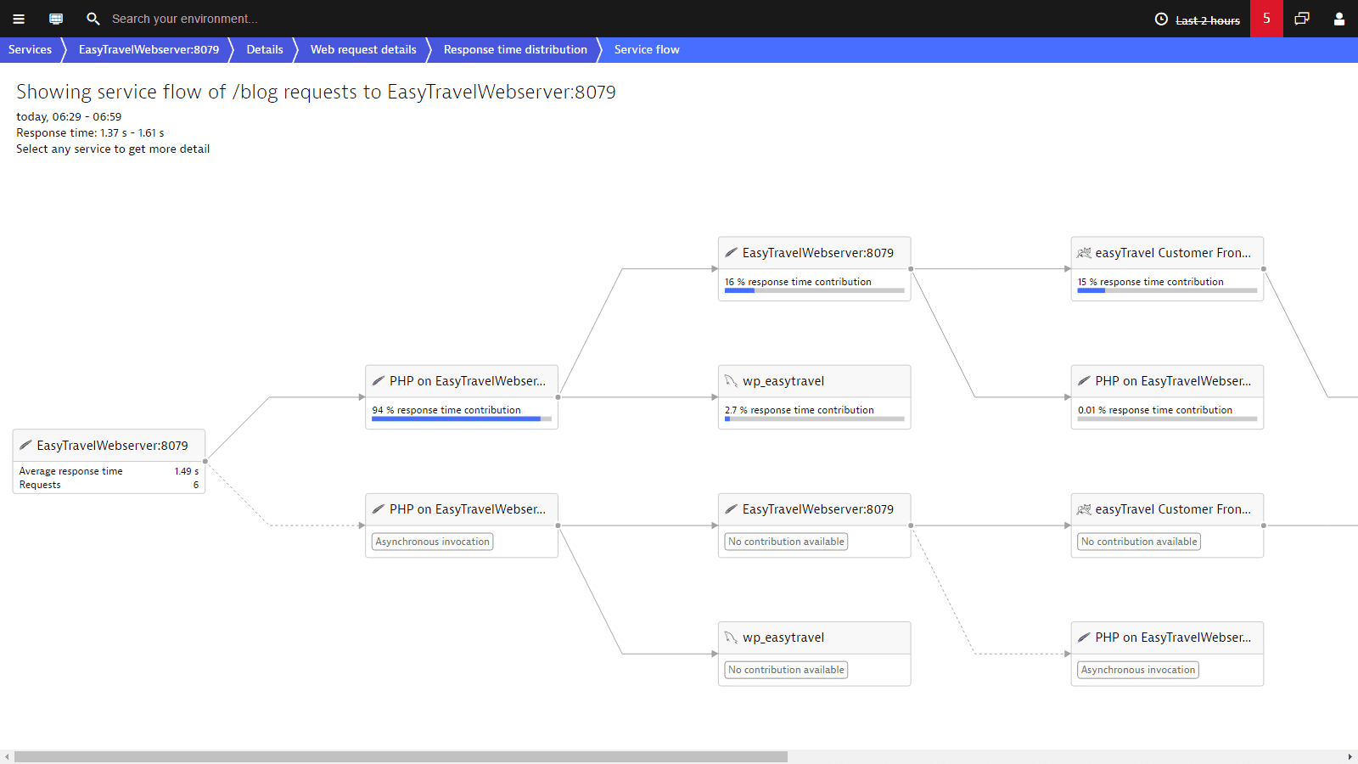Image resolution: width=1358 pixels, height=764 pixels.
Task: Click icon on easyTravel Customer Fron... no contribution node
Action: click(x=1084, y=509)
